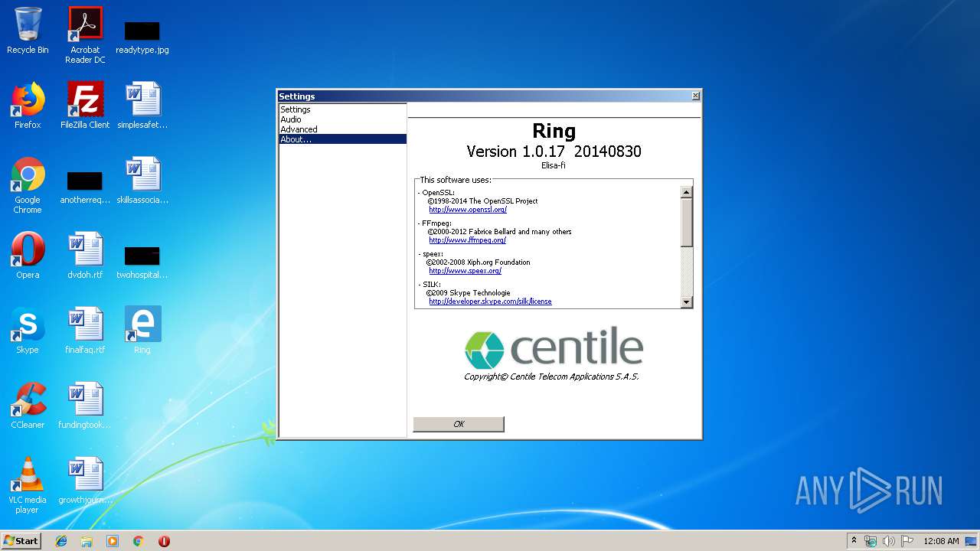Open Internet Explorer in the taskbar

click(x=61, y=541)
